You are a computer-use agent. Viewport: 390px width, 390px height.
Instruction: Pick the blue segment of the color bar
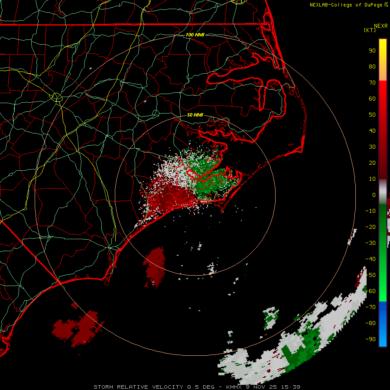click(x=383, y=324)
